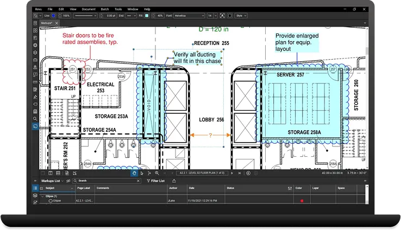
Task: Close the Markups* document tab
Action: point(57,23)
